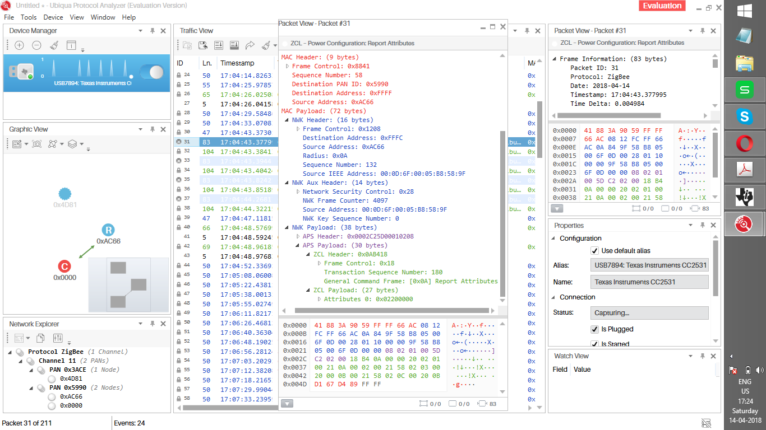
Task: Open the Tools menu
Action: pyautogui.click(x=29, y=17)
